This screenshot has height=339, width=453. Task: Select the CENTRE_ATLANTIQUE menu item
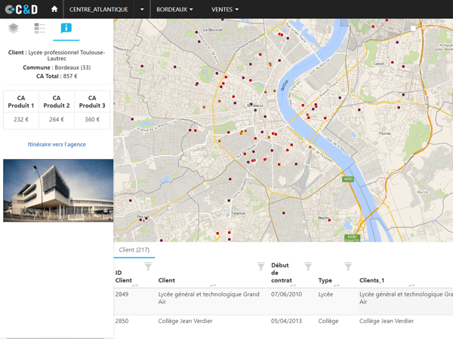(98, 10)
